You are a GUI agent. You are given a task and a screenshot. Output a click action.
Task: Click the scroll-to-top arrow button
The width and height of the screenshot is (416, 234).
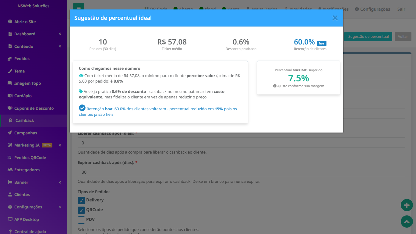click(x=407, y=222)
